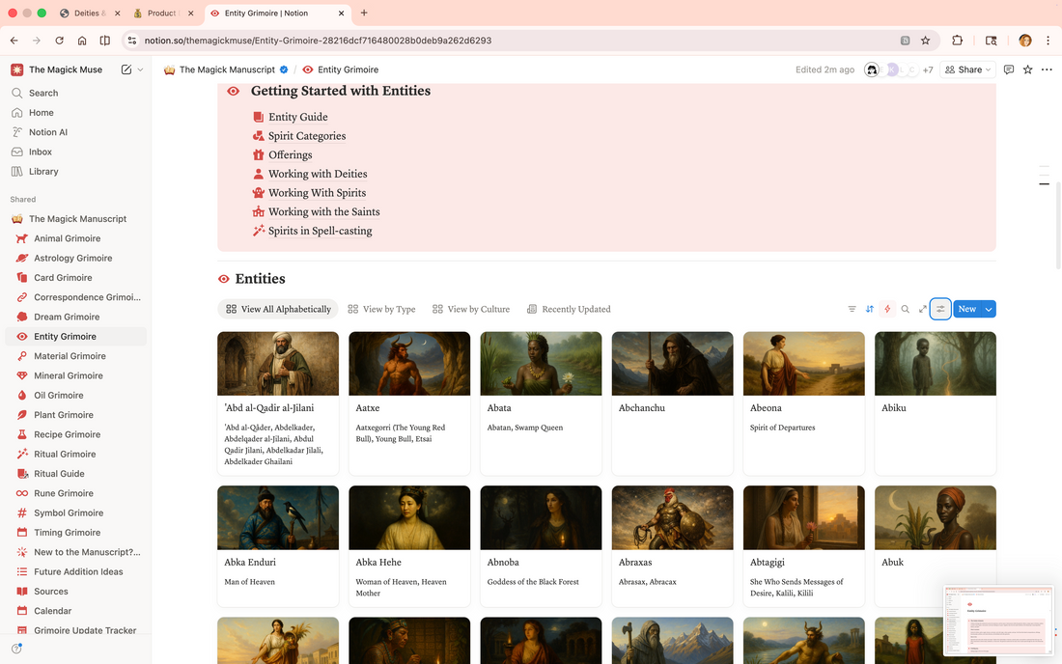
Task: Switch to Recently Updated tab
Action: 569,310
